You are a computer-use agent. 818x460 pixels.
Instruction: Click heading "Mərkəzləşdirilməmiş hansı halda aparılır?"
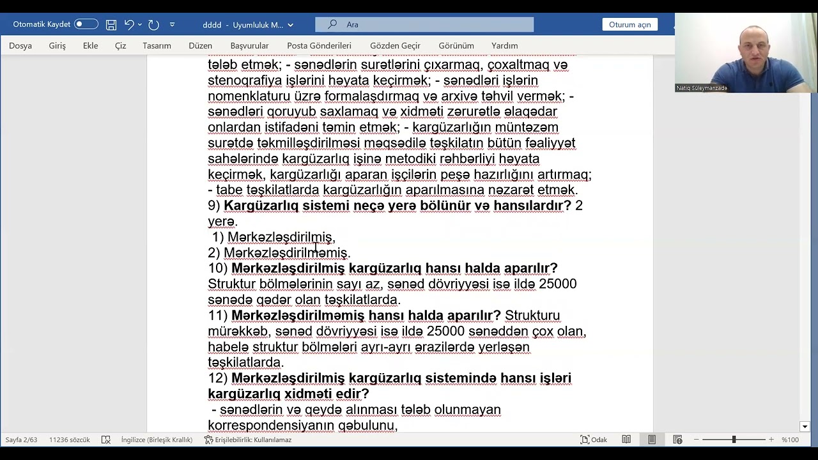(x=366, y=316)
